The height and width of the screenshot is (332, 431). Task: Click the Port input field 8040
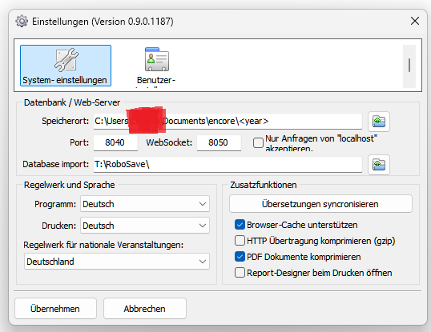click(115, 142)
